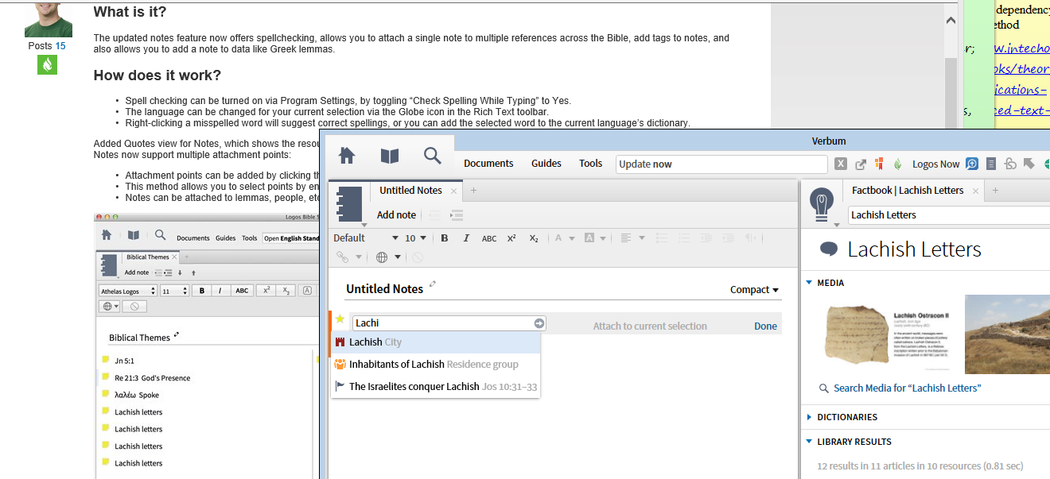Image resolution: width=1050 pixels, height=479 pixels.
Task: Dismiss the update bar with the X icon
Action: [841, 164]
